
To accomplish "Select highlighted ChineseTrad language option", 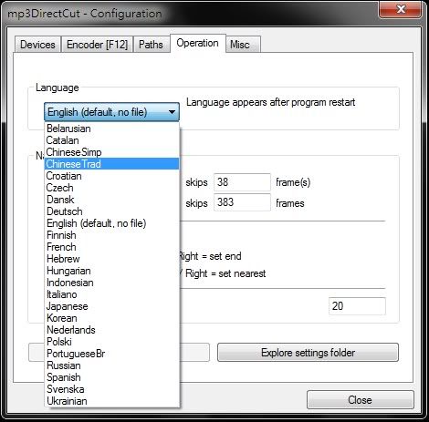I will click(x=111, y=164).
